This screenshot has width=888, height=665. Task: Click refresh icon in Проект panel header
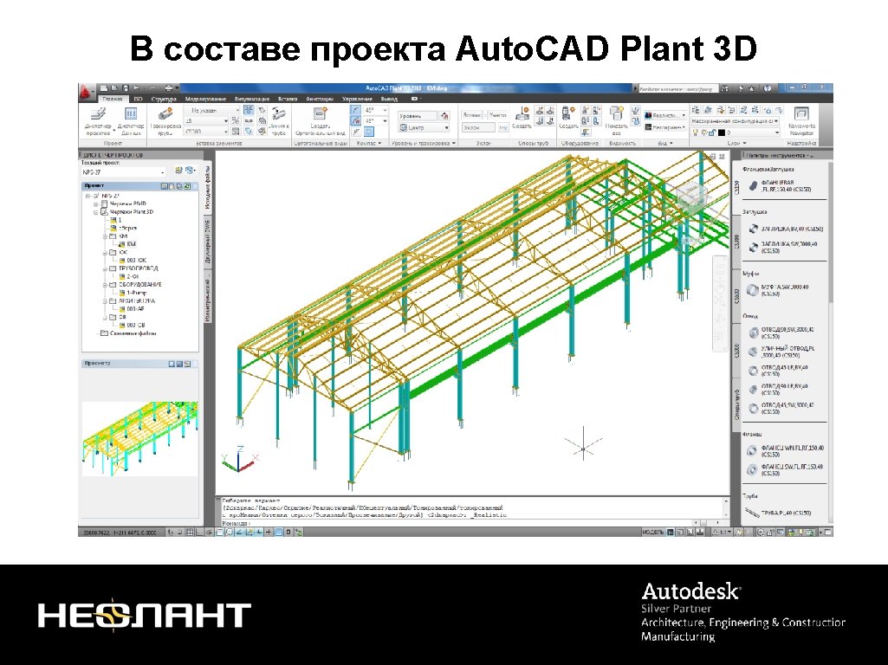(187, 185)
